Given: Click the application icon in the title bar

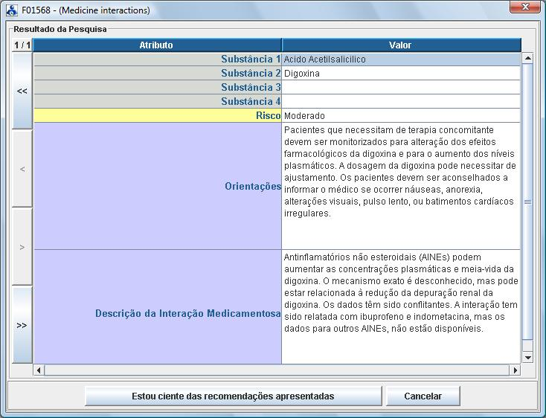Looking at the screenshot, I should (x=11, y=10).
